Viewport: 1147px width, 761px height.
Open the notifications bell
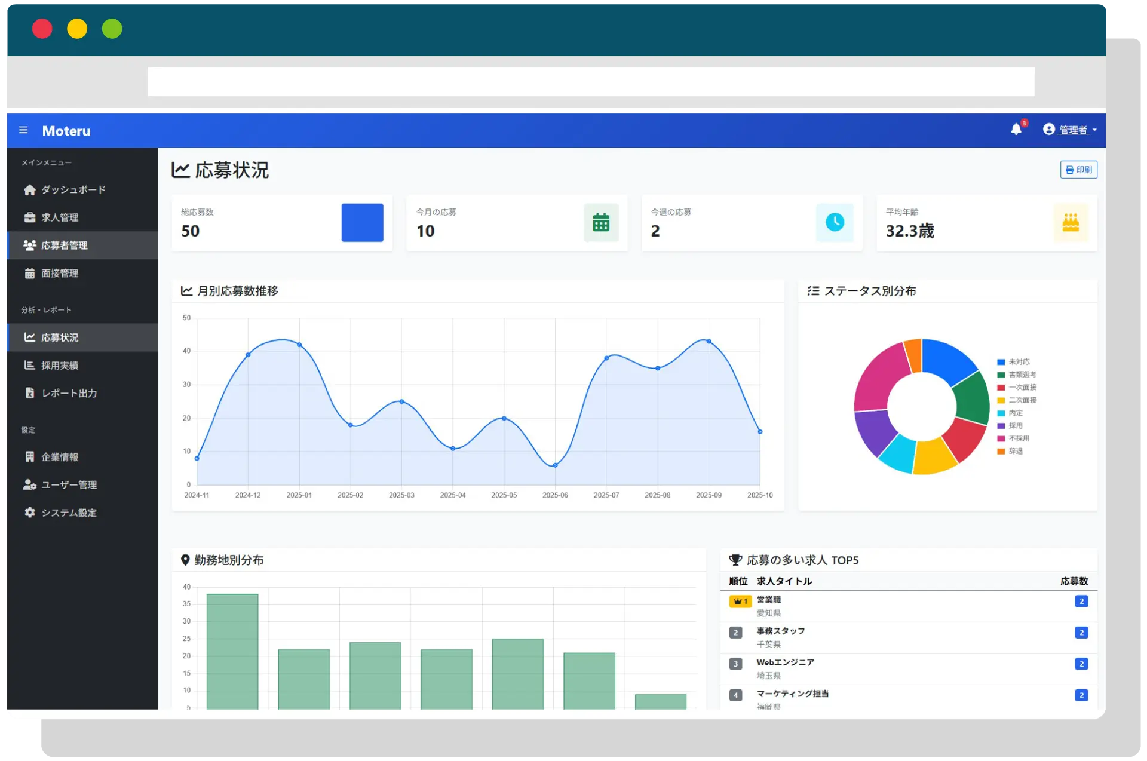click(1016, 129)
